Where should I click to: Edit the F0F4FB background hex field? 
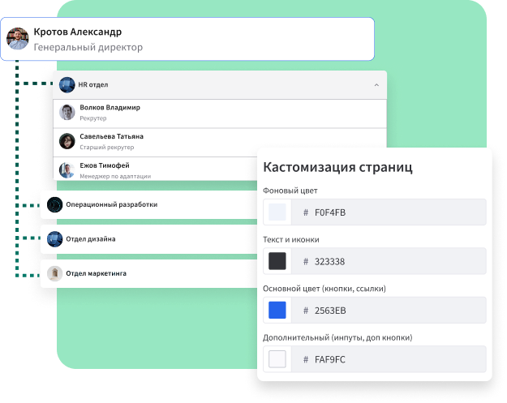(389, 212)
